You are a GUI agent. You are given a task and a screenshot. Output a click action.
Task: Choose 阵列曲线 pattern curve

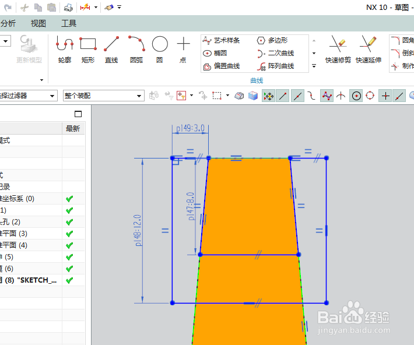[275, 66]
